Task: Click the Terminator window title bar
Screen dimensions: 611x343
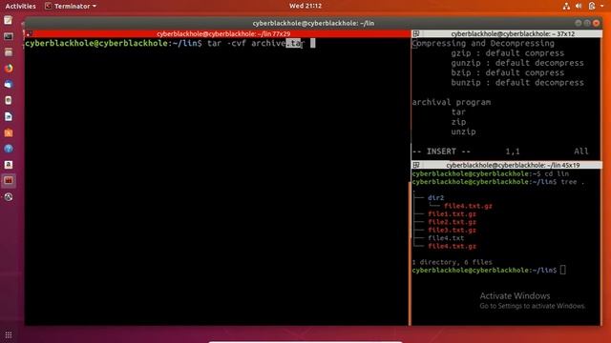Action: [313, 23]
